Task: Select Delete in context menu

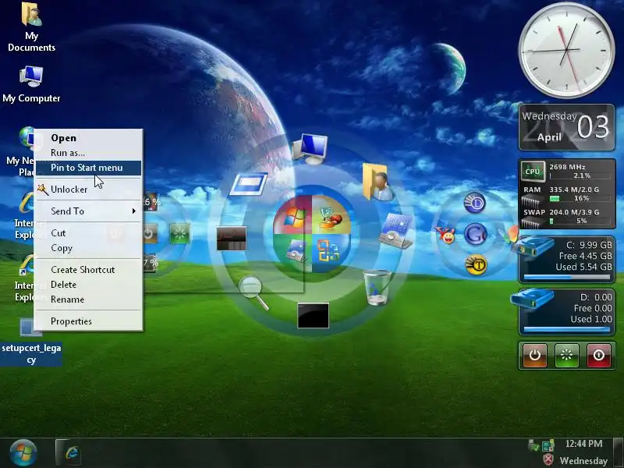Action: tap(88, 285)
